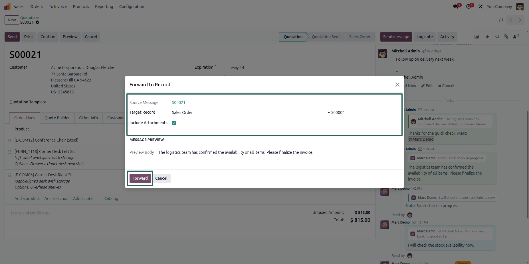Image resolution: width=529 pixels, height=264 pixels.
Task: Go to the previous record arrow
Action: (x=510, y=20)
